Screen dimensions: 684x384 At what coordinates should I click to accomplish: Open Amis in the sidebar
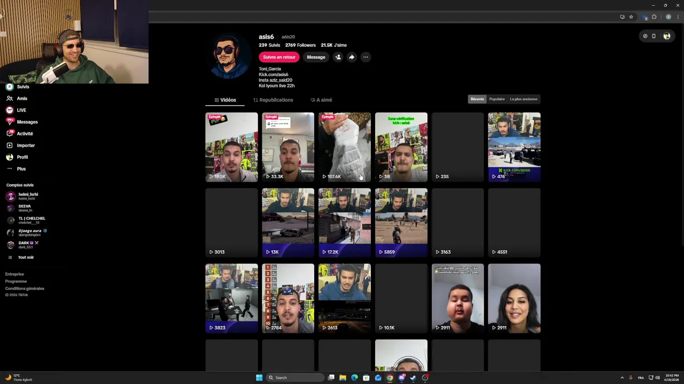click(17, 98)
